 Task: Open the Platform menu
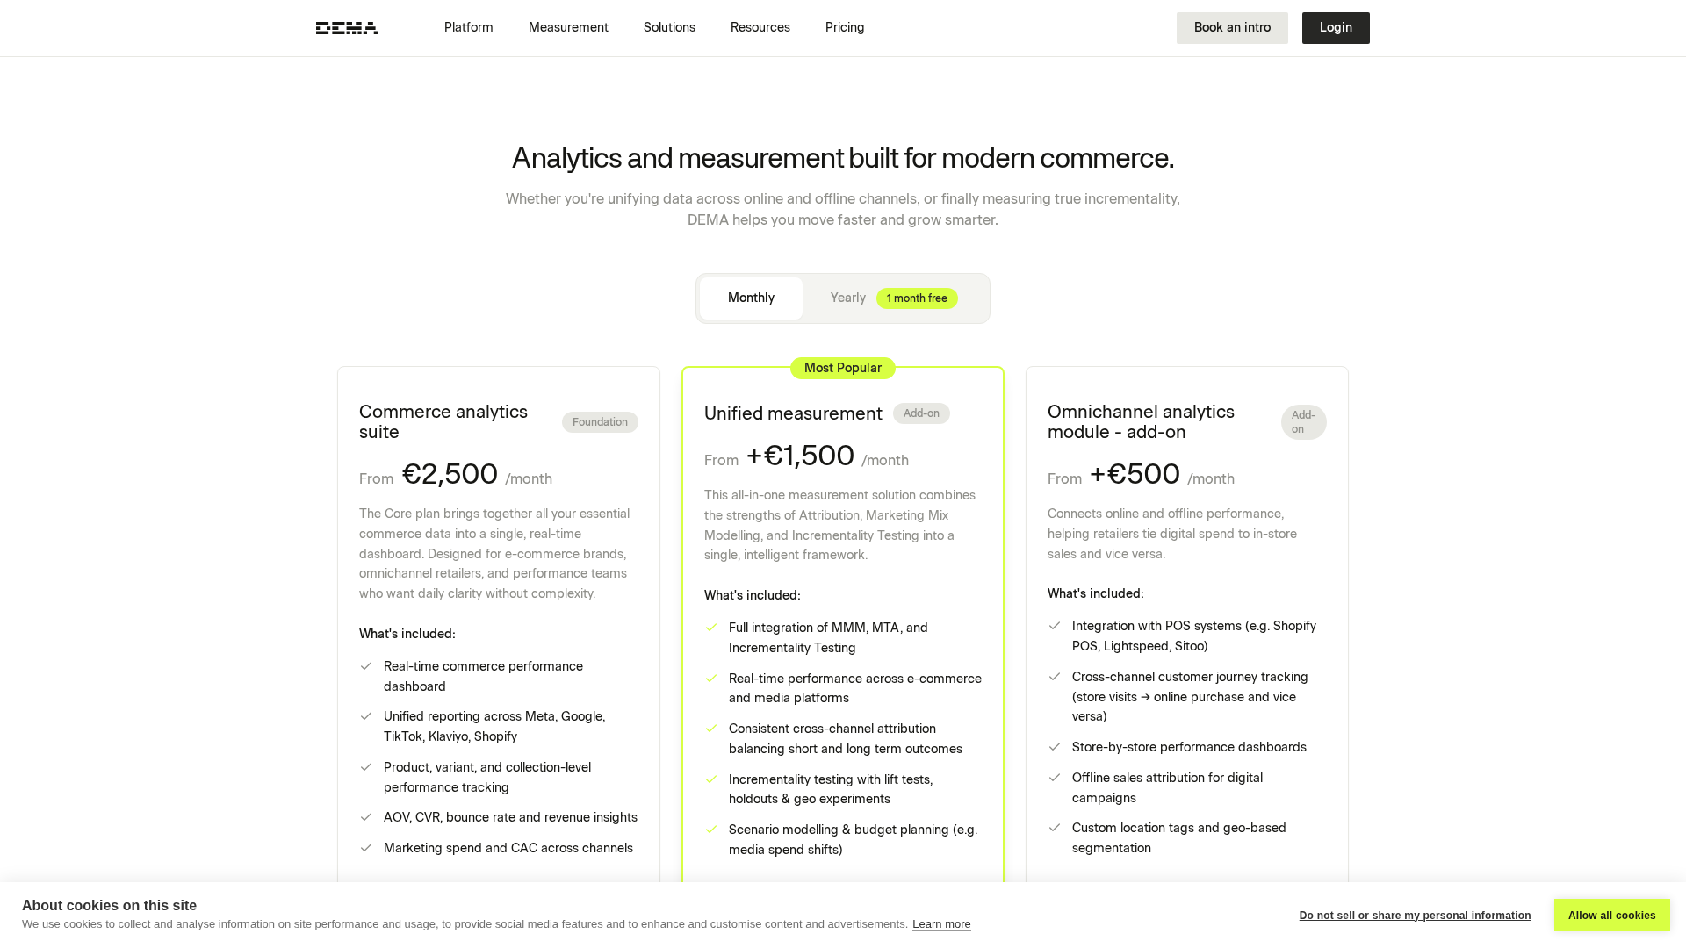[x=468, y=28]
